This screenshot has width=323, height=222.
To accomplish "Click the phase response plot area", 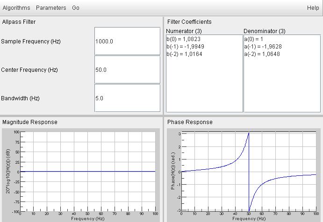I will tap(249, 172).
